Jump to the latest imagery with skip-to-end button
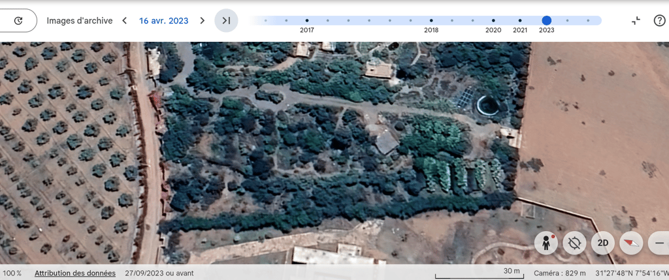The height and width of the screenshot is (280, 669). click(226, 20)
